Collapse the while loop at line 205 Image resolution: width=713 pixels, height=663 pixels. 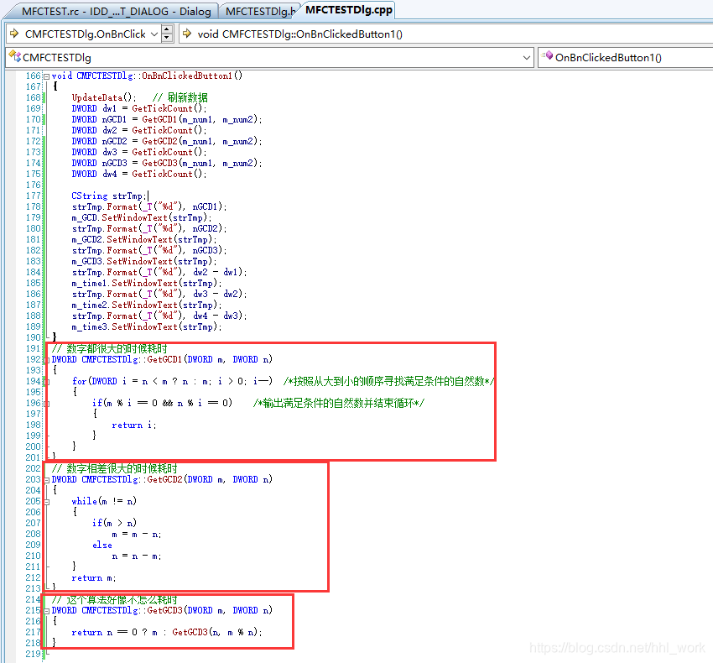pos(46,502)
